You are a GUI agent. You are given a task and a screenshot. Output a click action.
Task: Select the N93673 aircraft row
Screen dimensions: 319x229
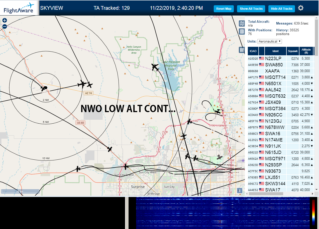click(x=281, y=171)
